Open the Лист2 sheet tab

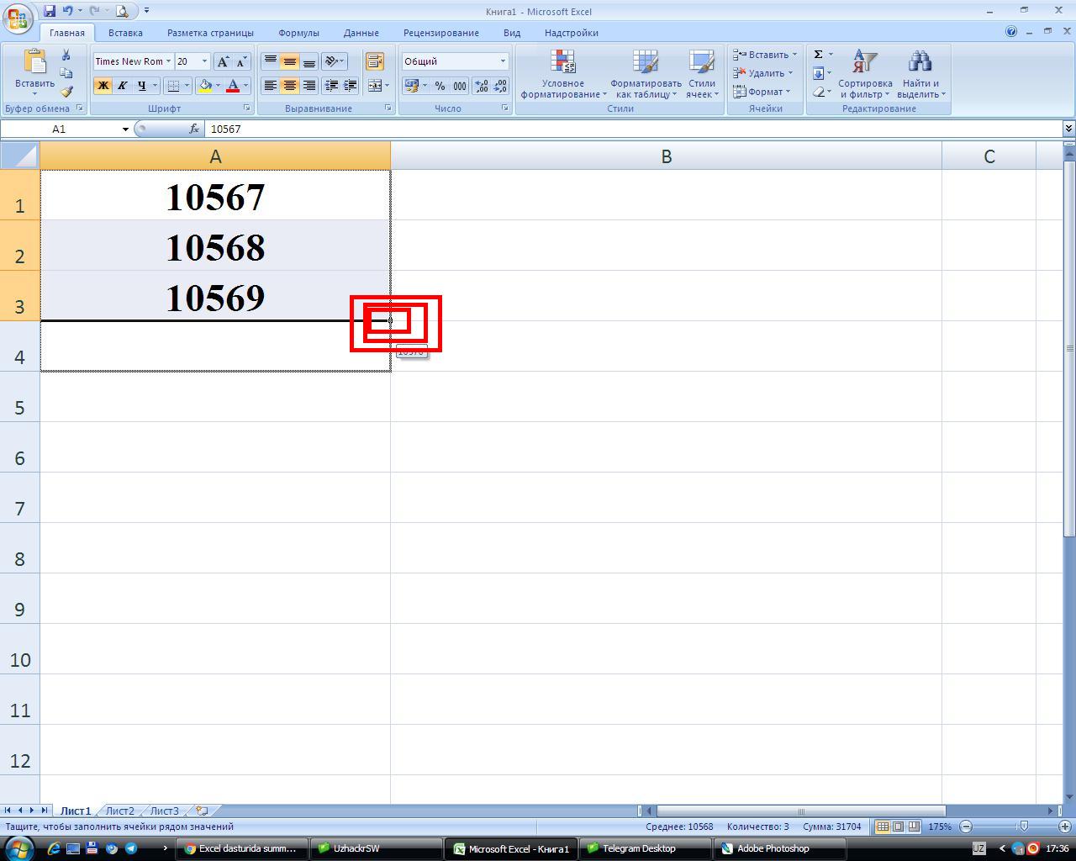coord(119,811)
